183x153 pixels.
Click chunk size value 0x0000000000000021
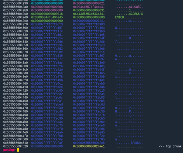(x=89, y=3)
